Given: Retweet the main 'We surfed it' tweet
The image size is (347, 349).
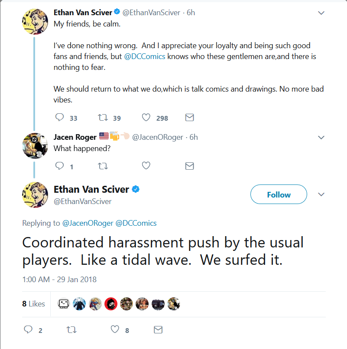Looking at the screenshot, I should 71,329.
